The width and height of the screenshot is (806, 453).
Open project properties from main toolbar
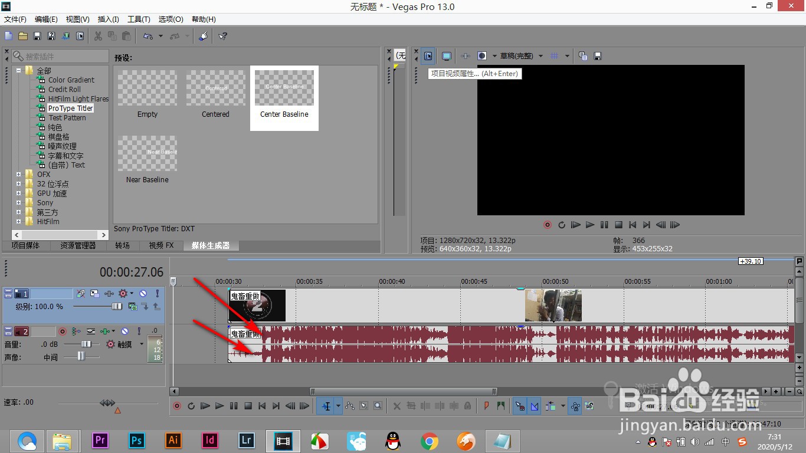click(79, 36)
